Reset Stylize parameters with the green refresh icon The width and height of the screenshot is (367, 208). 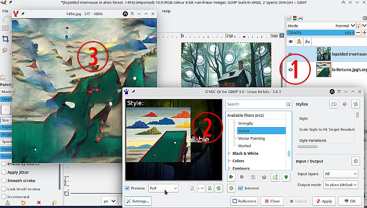click(x=355, y=104)
